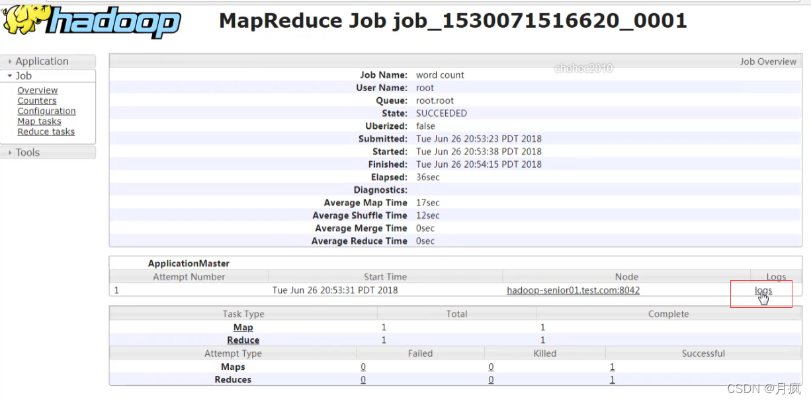Open successful Maps attempts count
The image size is (811, 401).
[612, 367]
